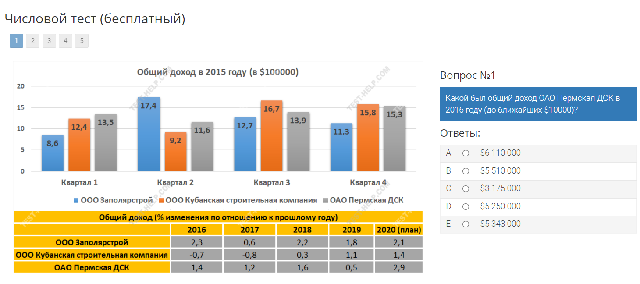The image size is (640, 284).
Task: Open question page 3
Action: coord(49,41)
